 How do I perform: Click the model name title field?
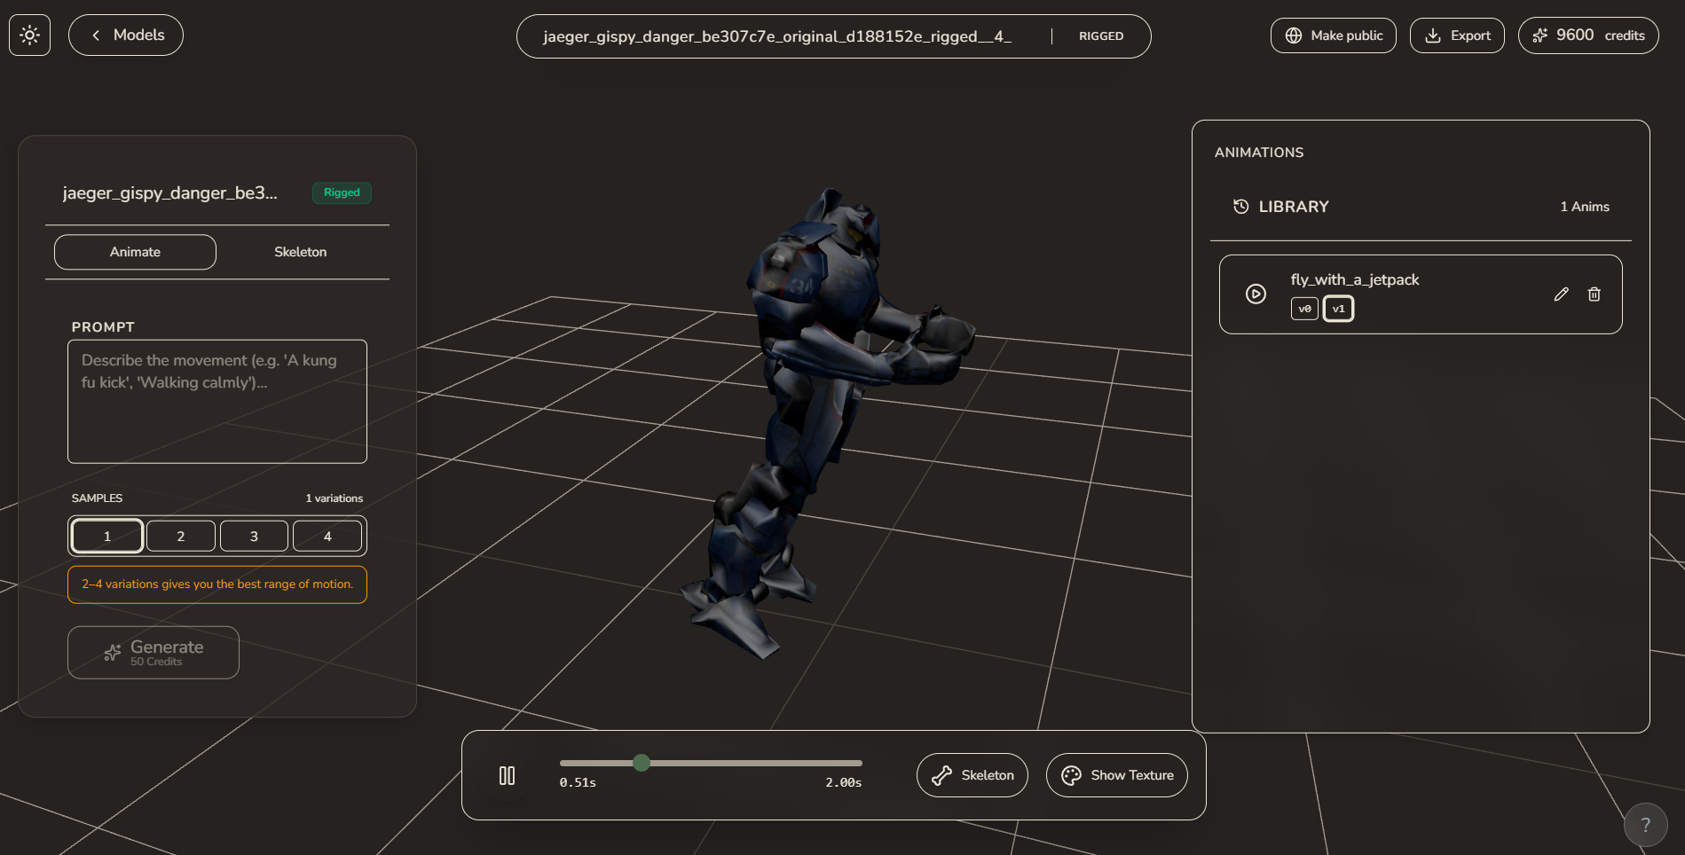776,36
